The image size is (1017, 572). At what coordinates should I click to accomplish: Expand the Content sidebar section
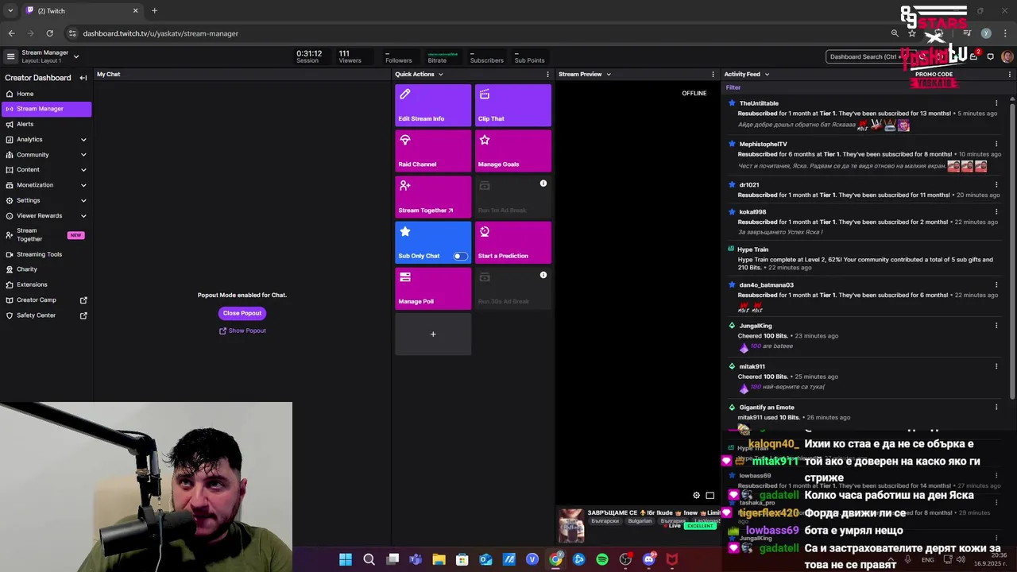[83, 170]
